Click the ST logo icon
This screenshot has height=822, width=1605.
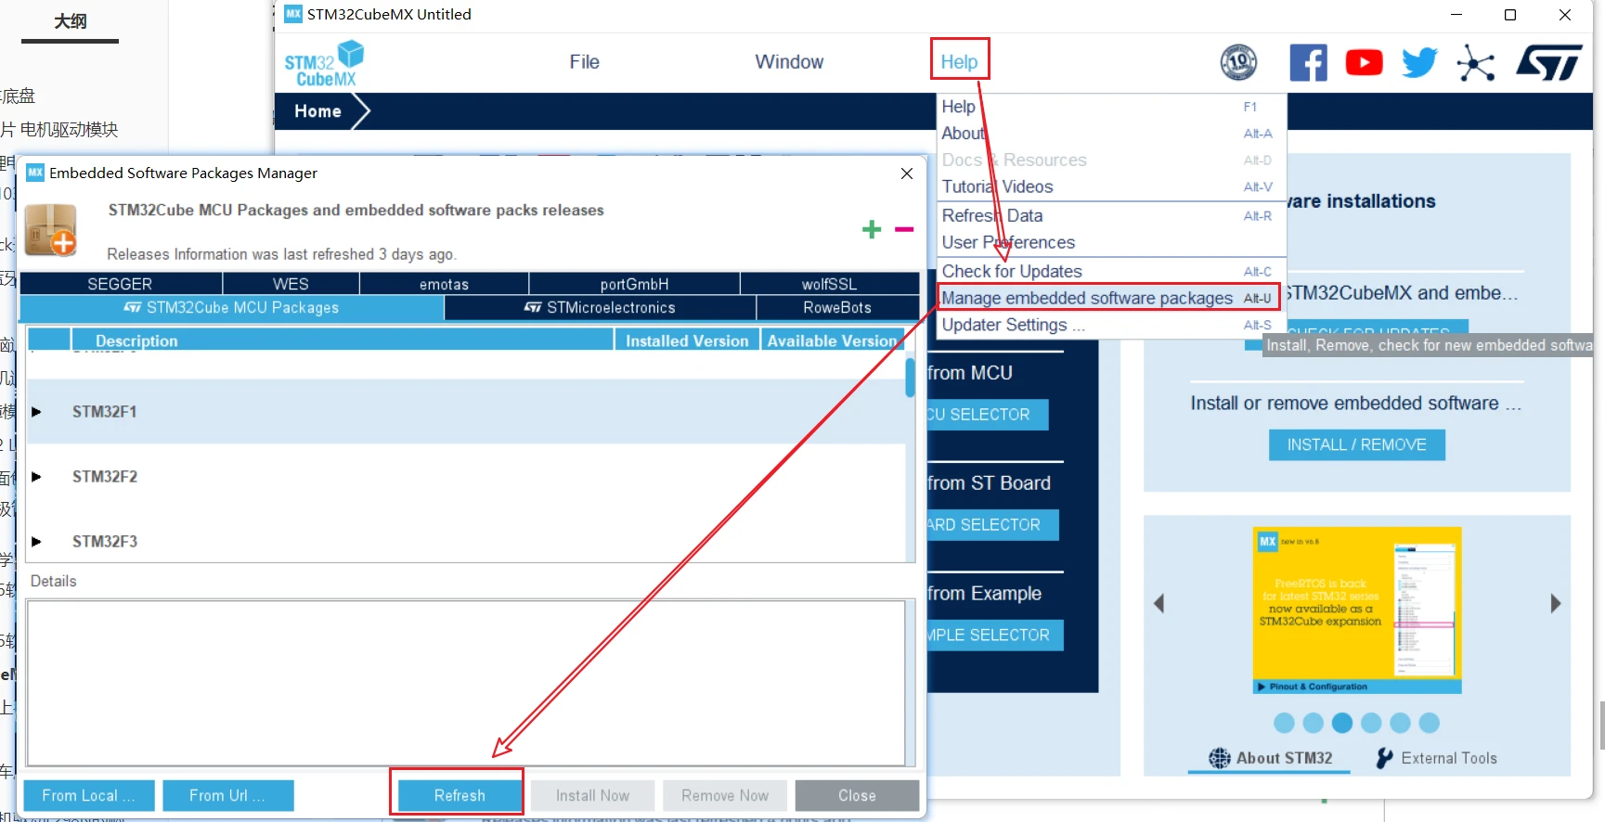(1548, 62)
